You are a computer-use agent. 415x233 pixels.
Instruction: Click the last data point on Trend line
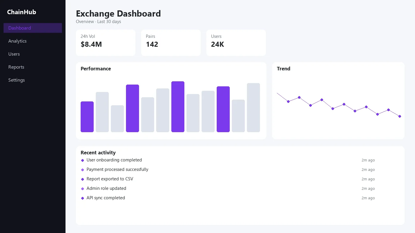(400, 116)
